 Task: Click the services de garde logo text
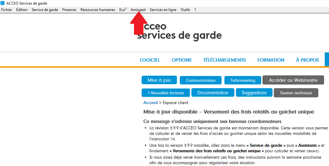(179, 35)
